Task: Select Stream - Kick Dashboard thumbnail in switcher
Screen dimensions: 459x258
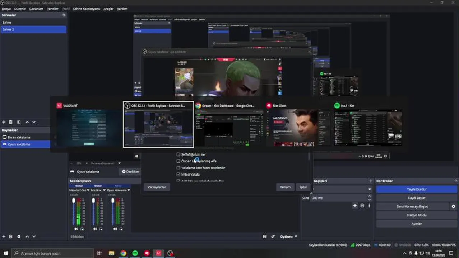Action: pyautogui.click(x=229, y=125)
